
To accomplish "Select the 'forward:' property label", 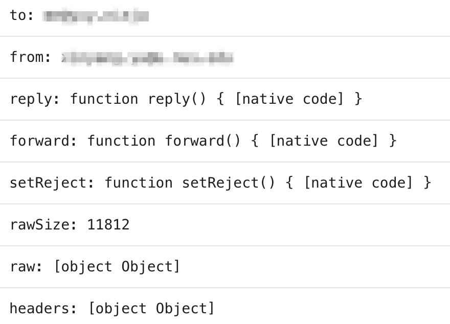I will [x=43, y=141].
